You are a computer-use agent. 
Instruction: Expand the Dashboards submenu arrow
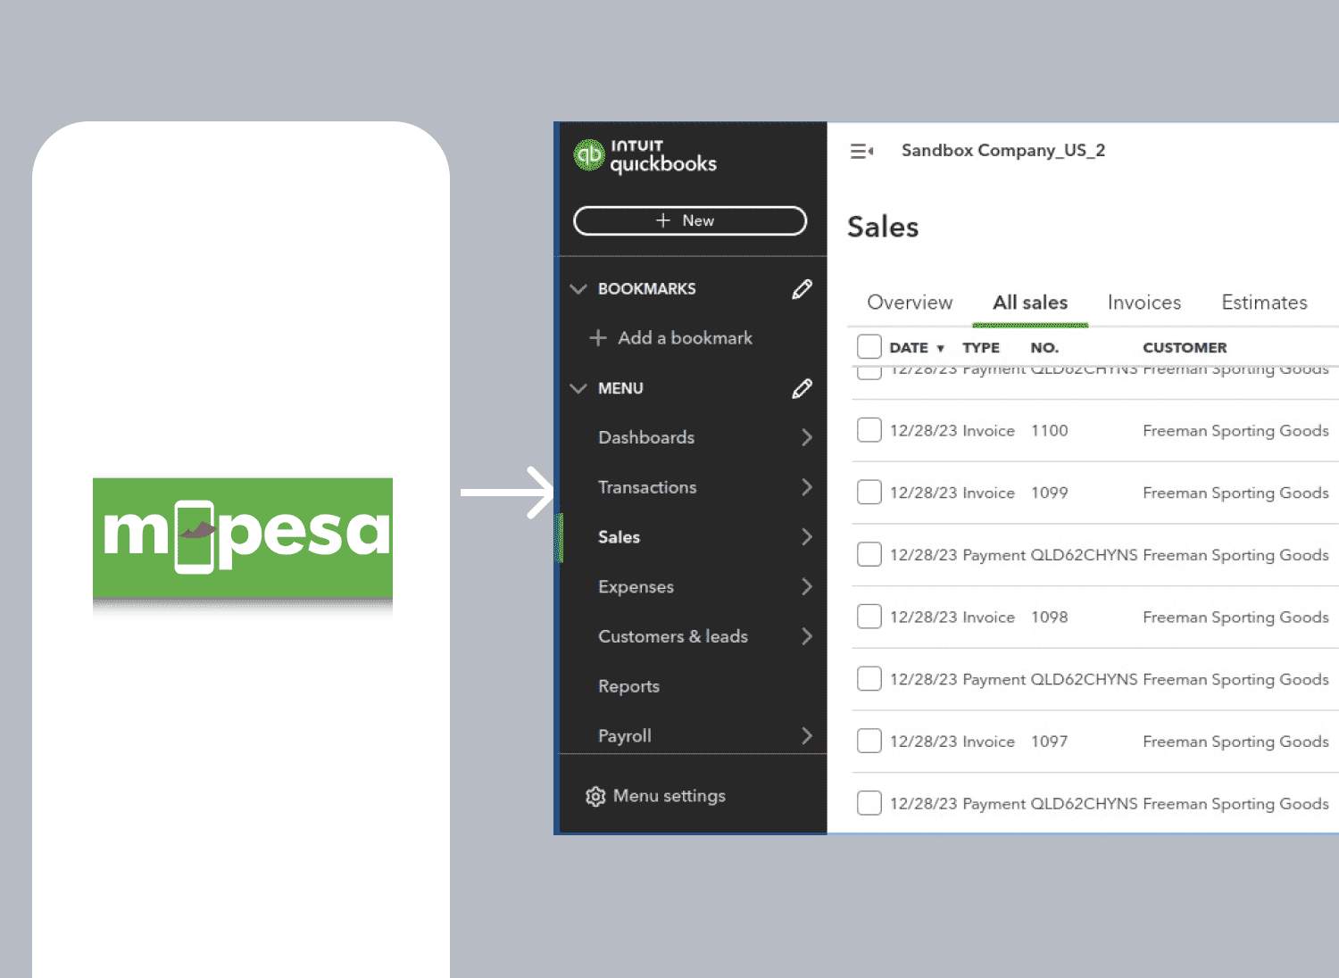click(807, 437)
